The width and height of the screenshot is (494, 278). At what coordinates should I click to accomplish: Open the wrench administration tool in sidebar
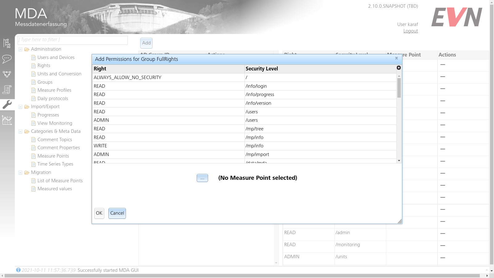(7, 105)
